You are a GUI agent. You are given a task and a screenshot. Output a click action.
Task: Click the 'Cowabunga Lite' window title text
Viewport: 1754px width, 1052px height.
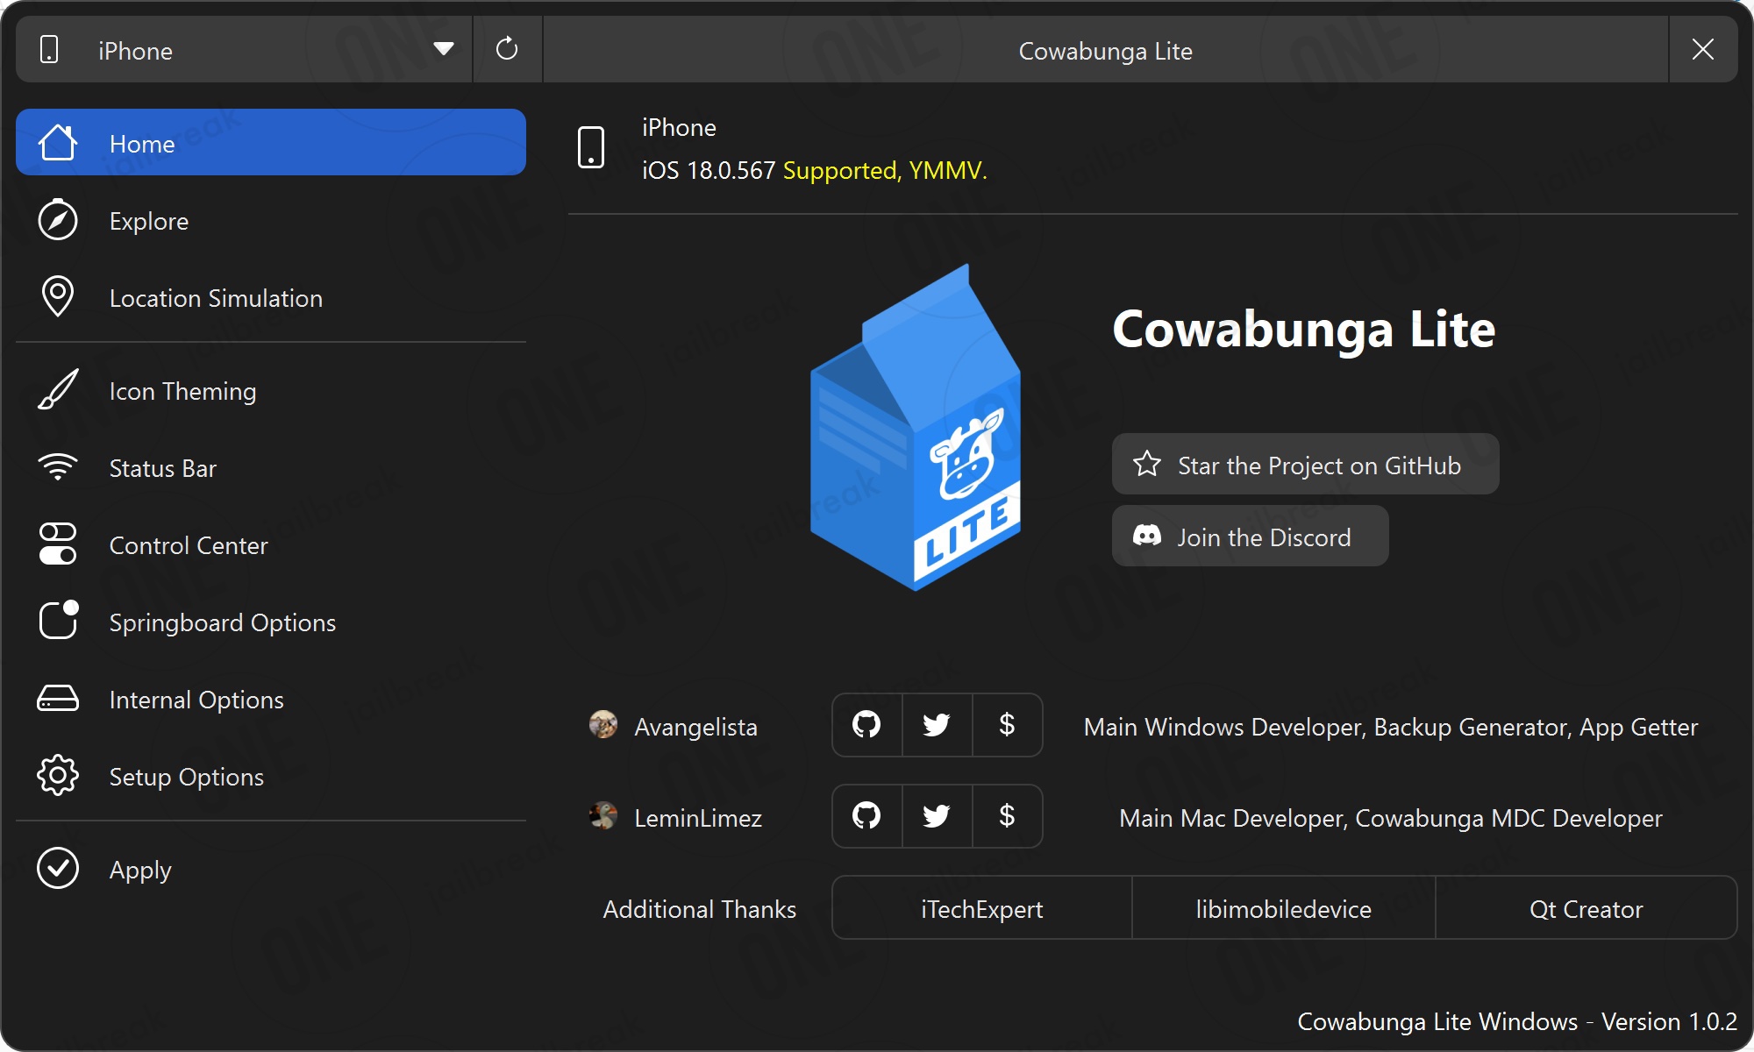[x=1105, y=51]
